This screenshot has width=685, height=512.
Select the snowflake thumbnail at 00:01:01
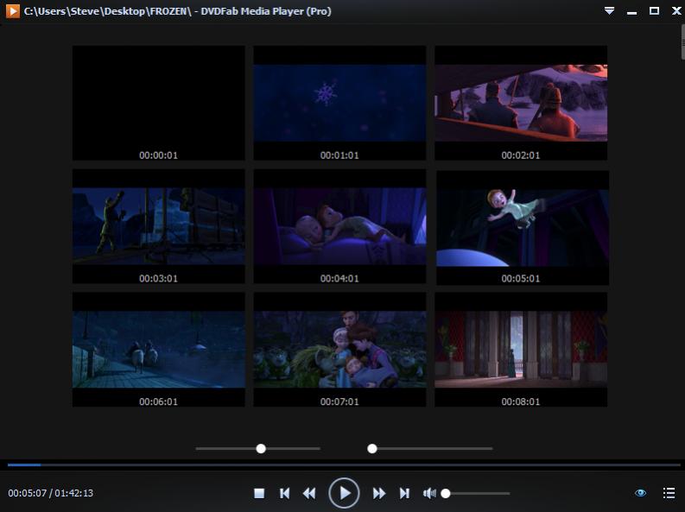pyautogui.click(x=339, y=103)
